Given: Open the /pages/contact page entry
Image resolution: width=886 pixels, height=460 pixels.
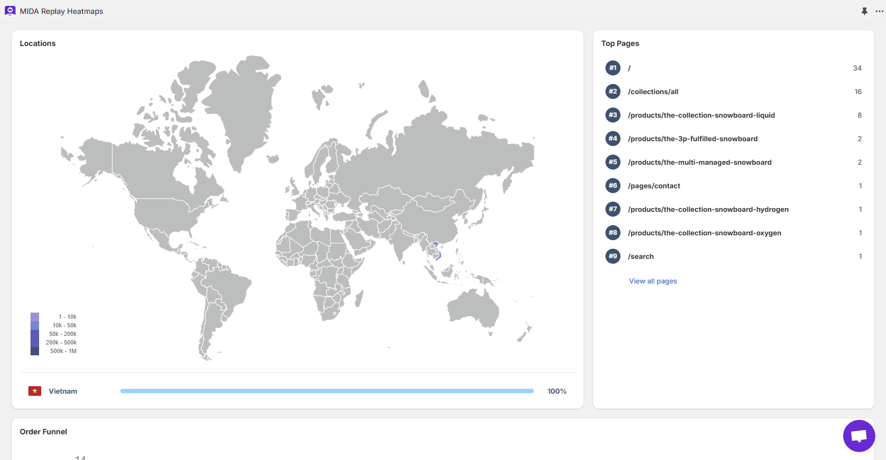Looking at the screenshot, I should [654, 186].
